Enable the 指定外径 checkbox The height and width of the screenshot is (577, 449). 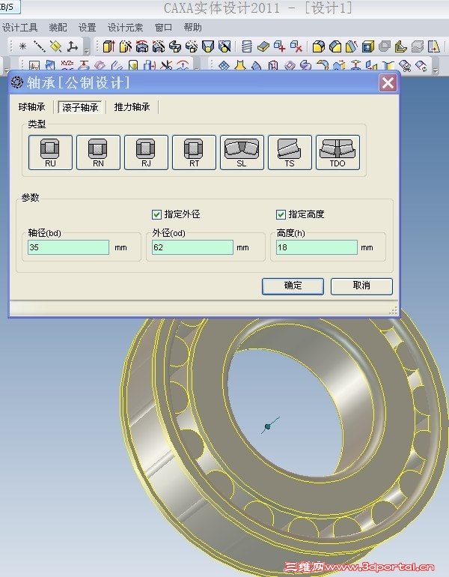tap(156, 214)
